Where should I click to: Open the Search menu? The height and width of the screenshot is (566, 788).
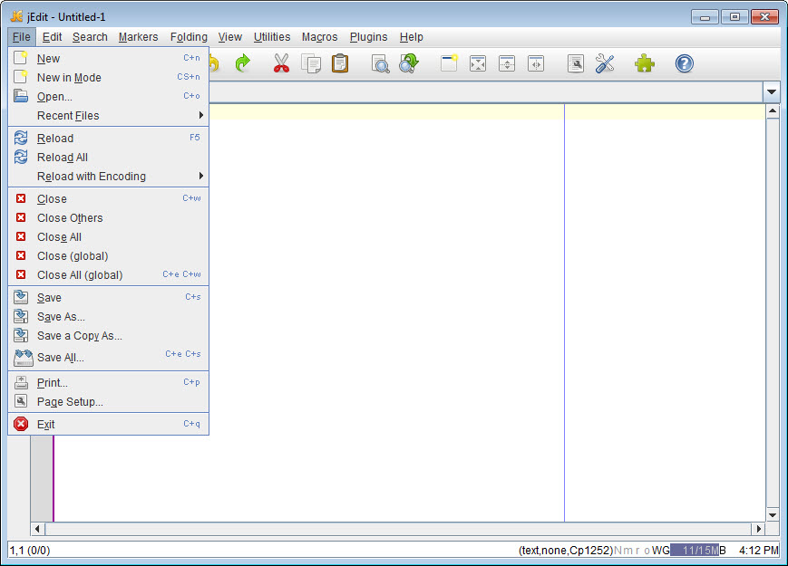(x=90, y=36)
